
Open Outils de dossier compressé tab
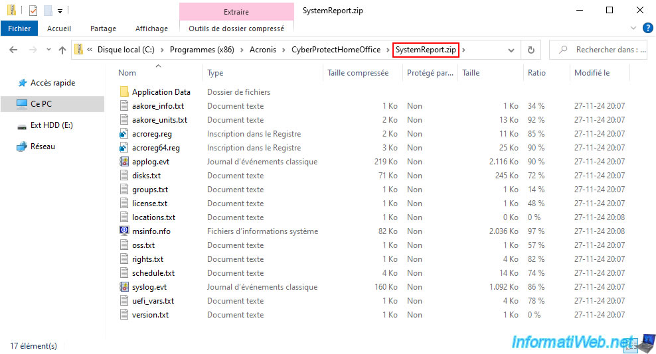click(x=236, y=29)
